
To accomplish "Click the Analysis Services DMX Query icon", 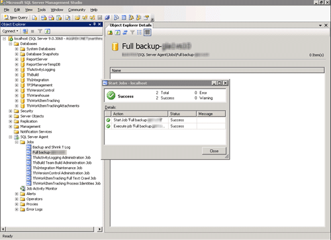I will 51,18.
